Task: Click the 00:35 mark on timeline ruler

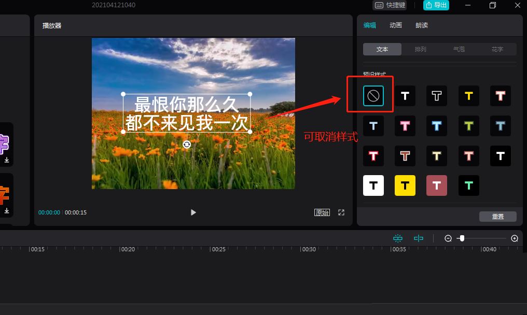Action: tap(399, 249)
